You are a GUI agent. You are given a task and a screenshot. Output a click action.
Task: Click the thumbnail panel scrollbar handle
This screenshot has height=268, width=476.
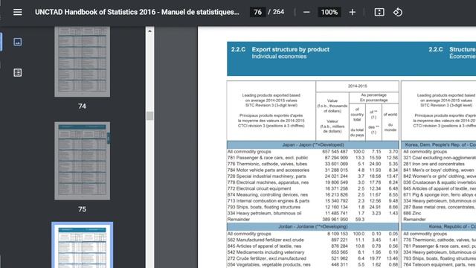pyautogui.click(x=149, y=116)
